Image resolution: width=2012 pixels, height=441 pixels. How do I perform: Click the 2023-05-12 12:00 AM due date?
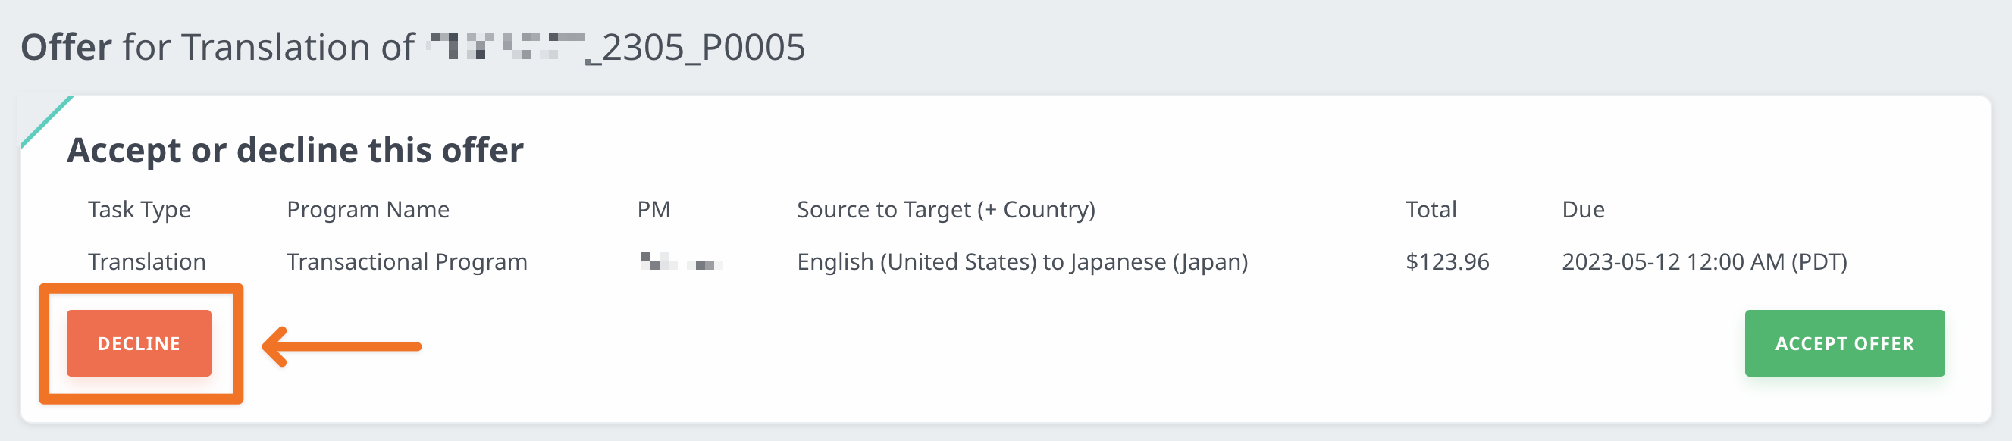pos(1703,261)
